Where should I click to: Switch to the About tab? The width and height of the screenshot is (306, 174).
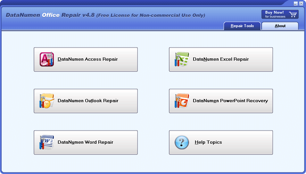[x=280, y=26]
